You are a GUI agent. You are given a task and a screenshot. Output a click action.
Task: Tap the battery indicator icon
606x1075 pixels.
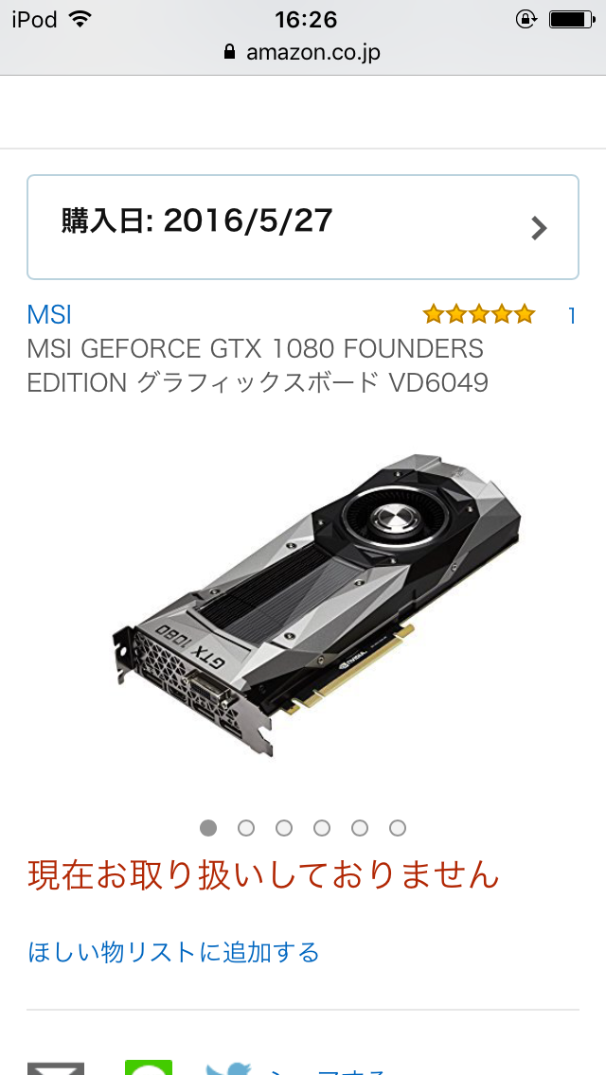pyautogui.click(x=572, y=19)
